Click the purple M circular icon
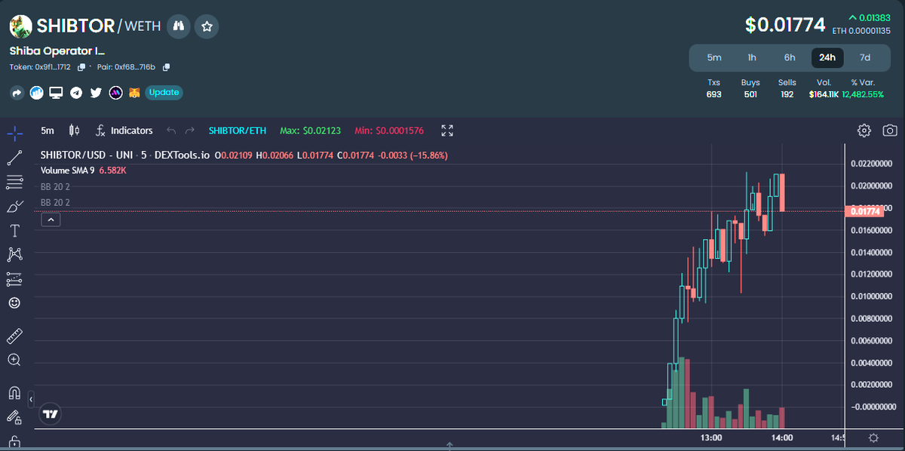The width and height of the screenshot is (905, 451). click(x=115, y=93)
